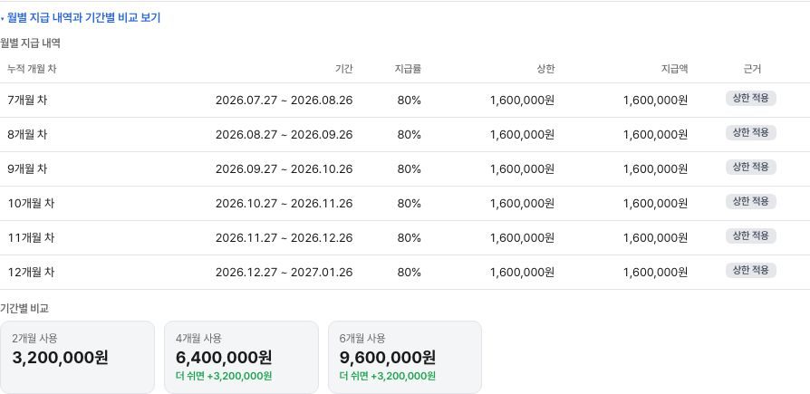Click the 상한 적용 badge for 12개월 차

750,270
